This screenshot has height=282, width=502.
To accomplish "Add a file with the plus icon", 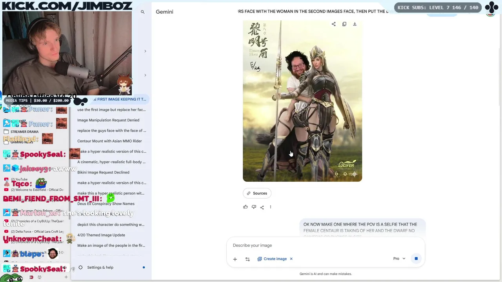I will 235,259.
